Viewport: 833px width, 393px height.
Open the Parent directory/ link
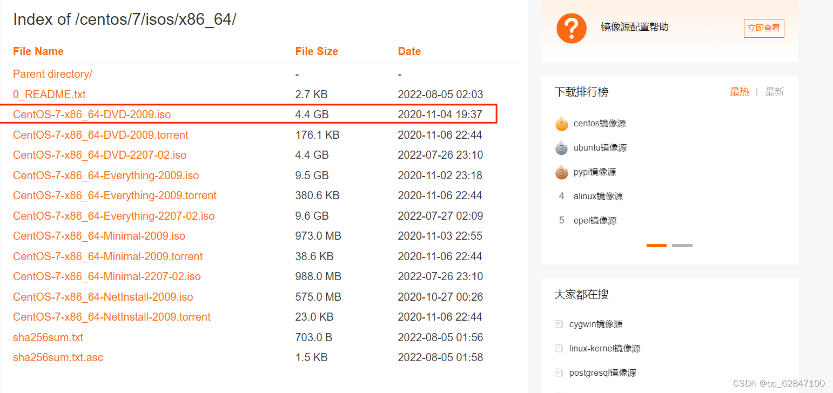coord(52,74)
